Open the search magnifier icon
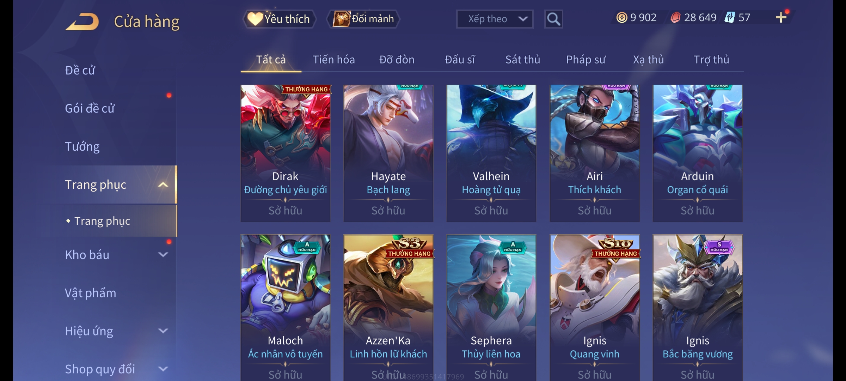The image size is (846, 381). pyautogui.click(x=553, y=19)
